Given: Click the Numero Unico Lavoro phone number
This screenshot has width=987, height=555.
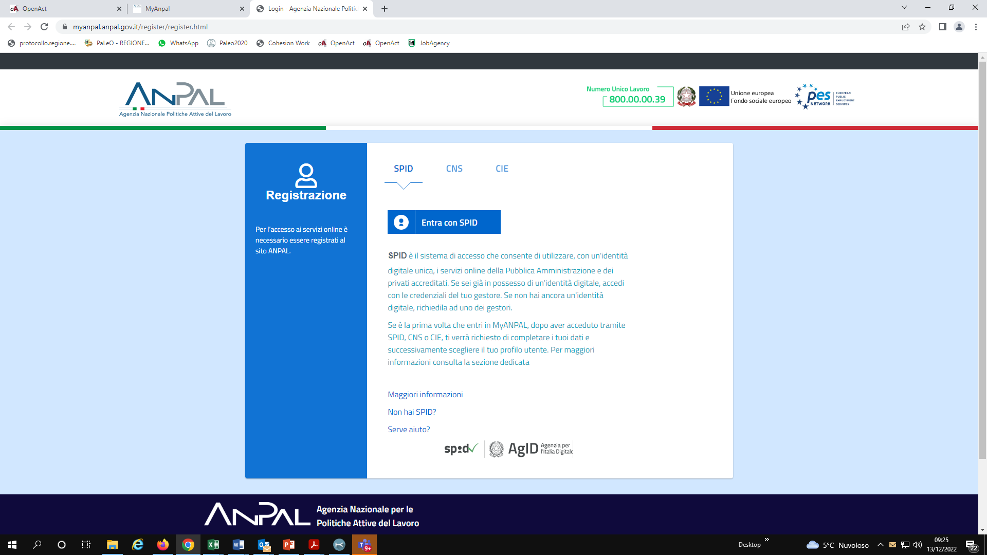Looking at the screenshot, I should [x=637, y=99].
